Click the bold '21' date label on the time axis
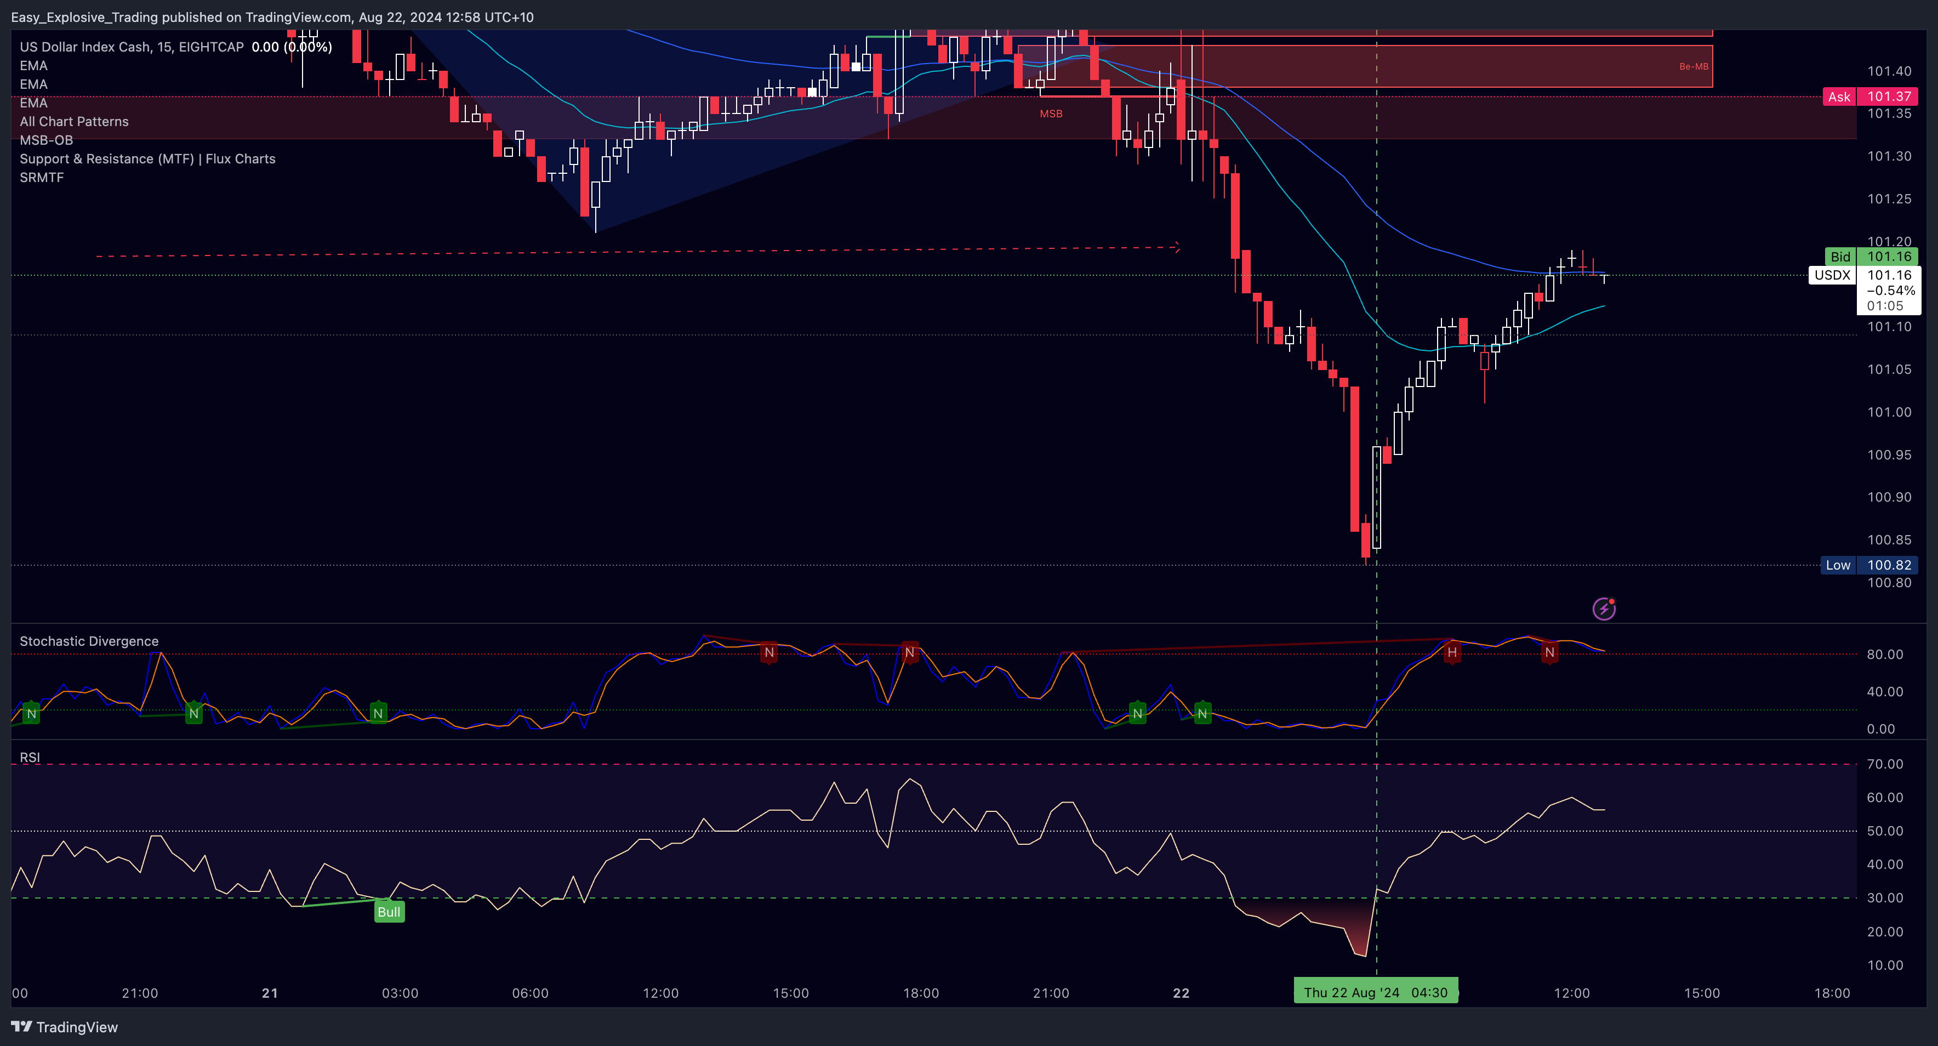The height and width of the screenshot is (1046, 1938). click(x=270, y=993)
